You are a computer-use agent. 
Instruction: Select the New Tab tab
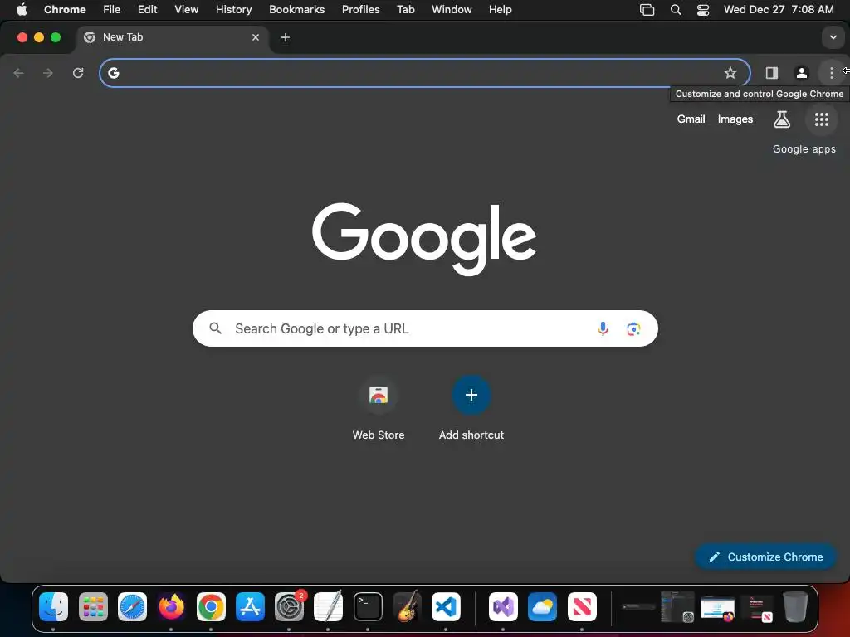[x=171, y=37]
